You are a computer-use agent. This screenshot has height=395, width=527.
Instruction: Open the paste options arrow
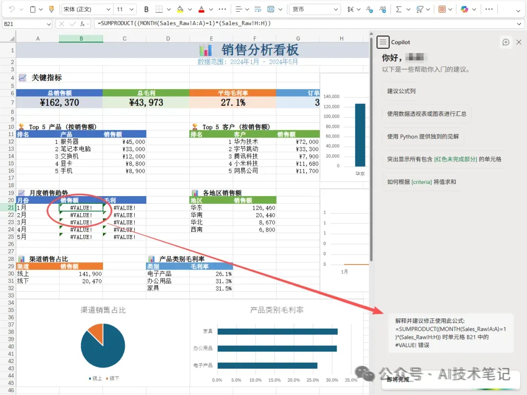(x=41, y=9)
